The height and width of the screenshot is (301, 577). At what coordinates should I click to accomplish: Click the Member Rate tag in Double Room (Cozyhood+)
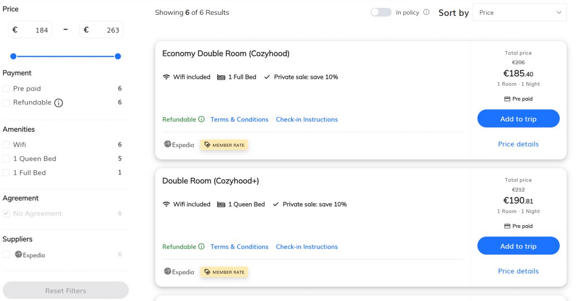tap(224, 272)
